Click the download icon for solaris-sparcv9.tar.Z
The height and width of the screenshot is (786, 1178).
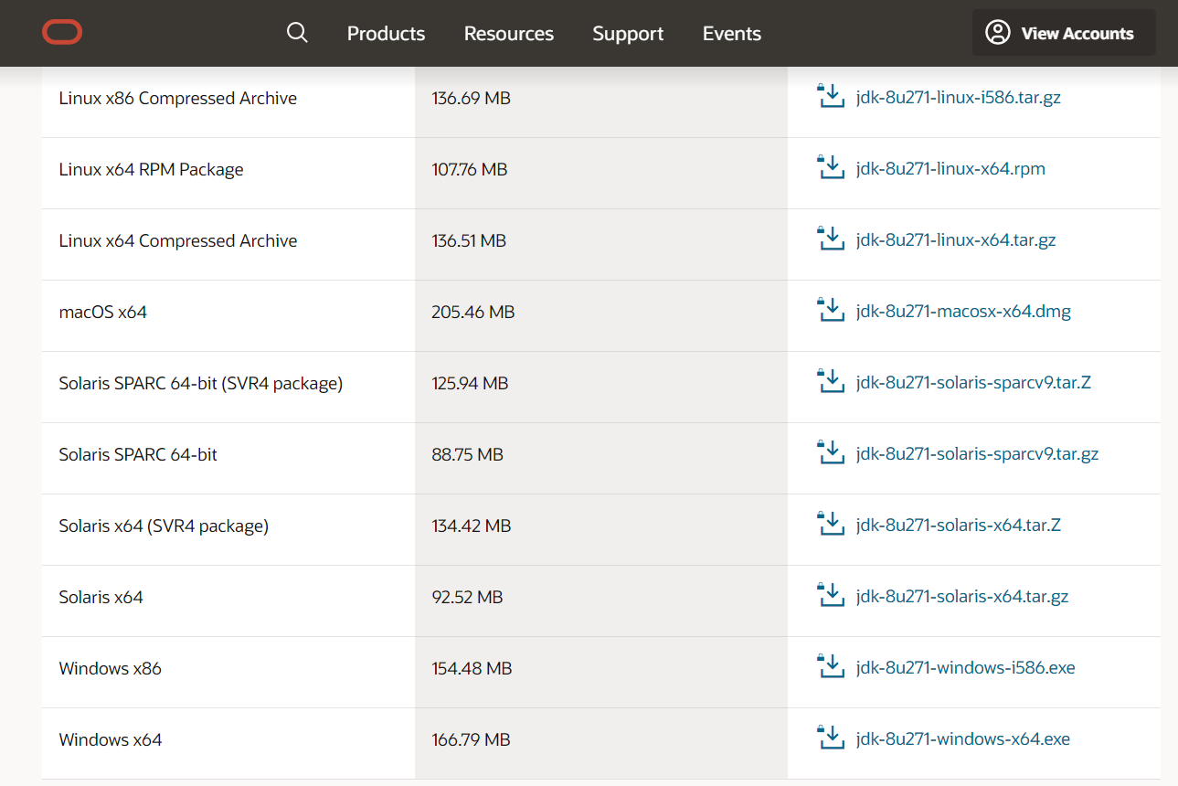pyautogui.click(x=830, y=382)
